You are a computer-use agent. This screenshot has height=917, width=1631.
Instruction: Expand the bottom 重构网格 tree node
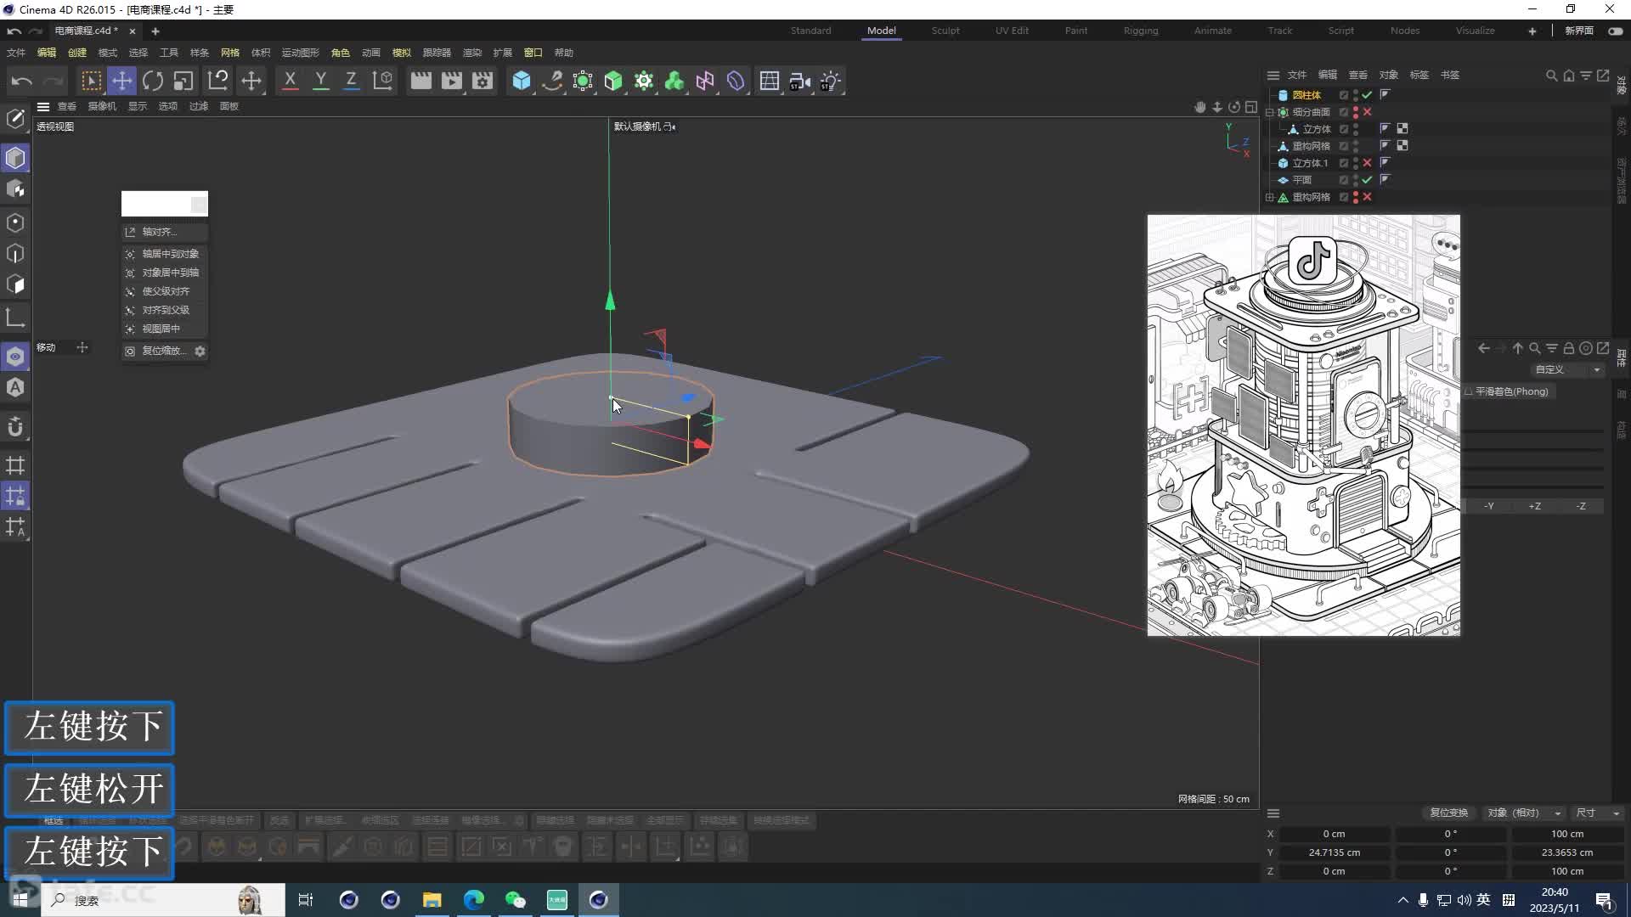point(1270,197)
